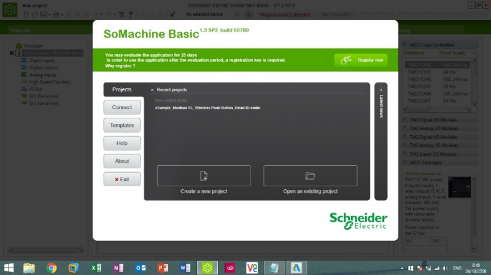Click the Register now button

[361, 60]
